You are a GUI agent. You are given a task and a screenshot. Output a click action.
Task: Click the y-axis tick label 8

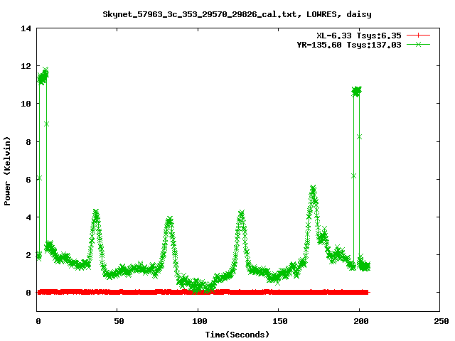[28, 142]
